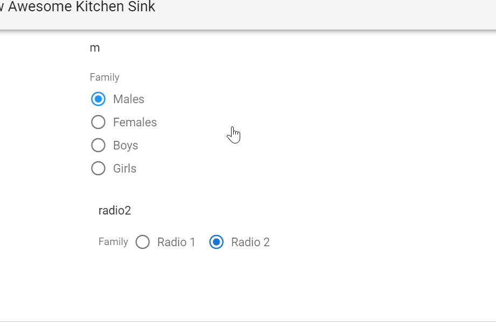
Task: Click the "Males" text label
Action: (x=129, y=99)
